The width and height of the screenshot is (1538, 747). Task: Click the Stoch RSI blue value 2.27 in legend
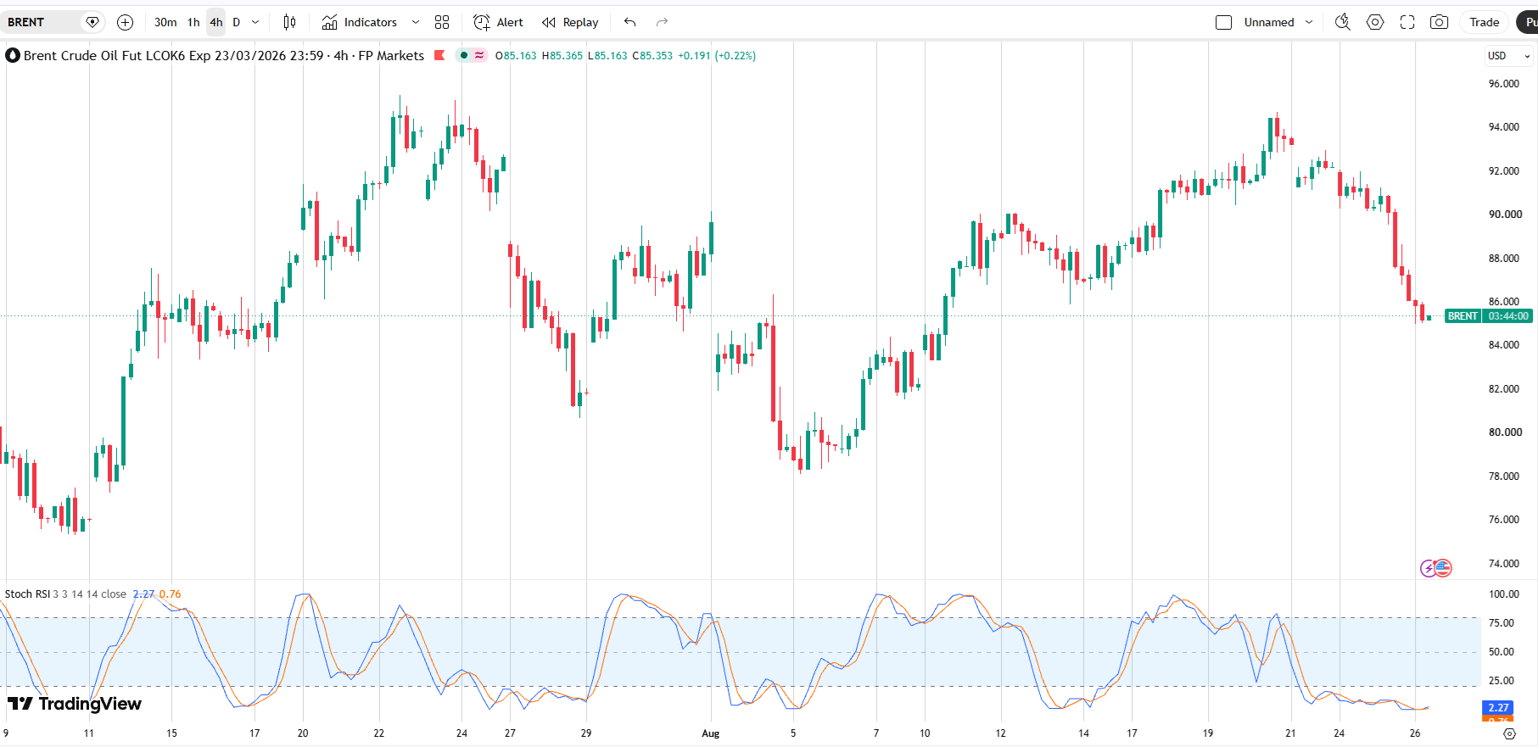pos(143,594)
